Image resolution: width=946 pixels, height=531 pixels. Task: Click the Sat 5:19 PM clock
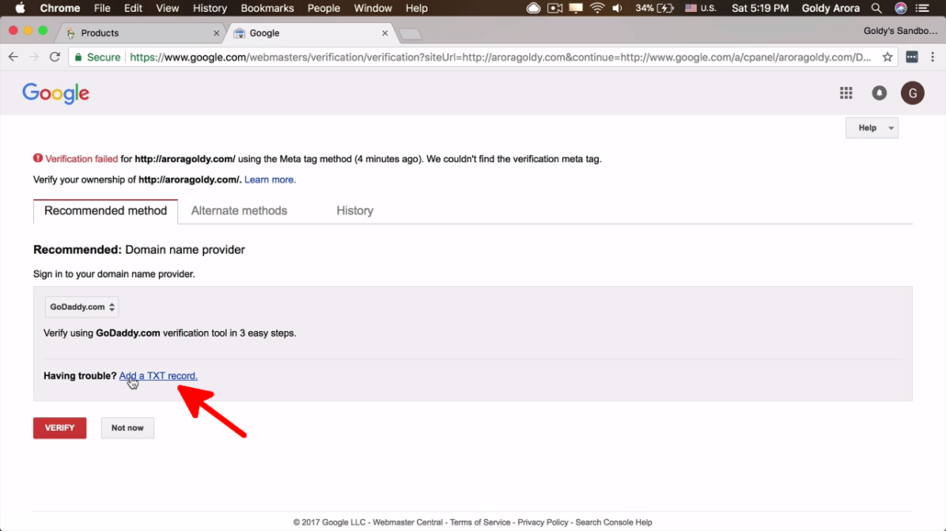pos(760,8)
